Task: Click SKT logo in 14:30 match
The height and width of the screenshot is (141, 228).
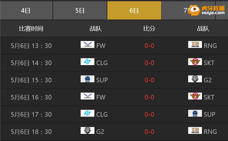Action: click(195, 62)
